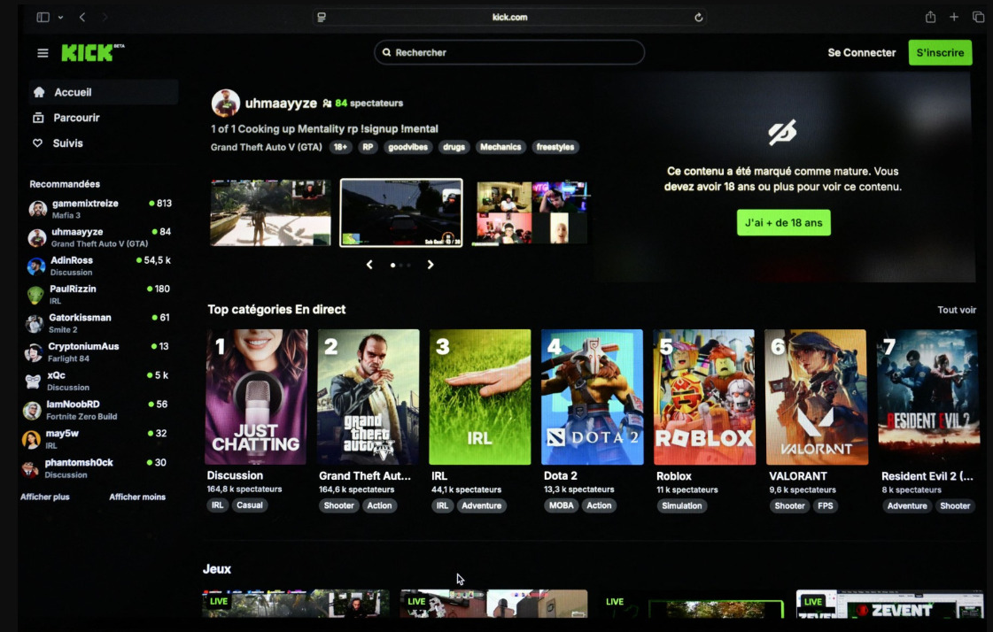Click the search magnifier icon
This screenshot has width=993, height=632.
coord(386,52)
